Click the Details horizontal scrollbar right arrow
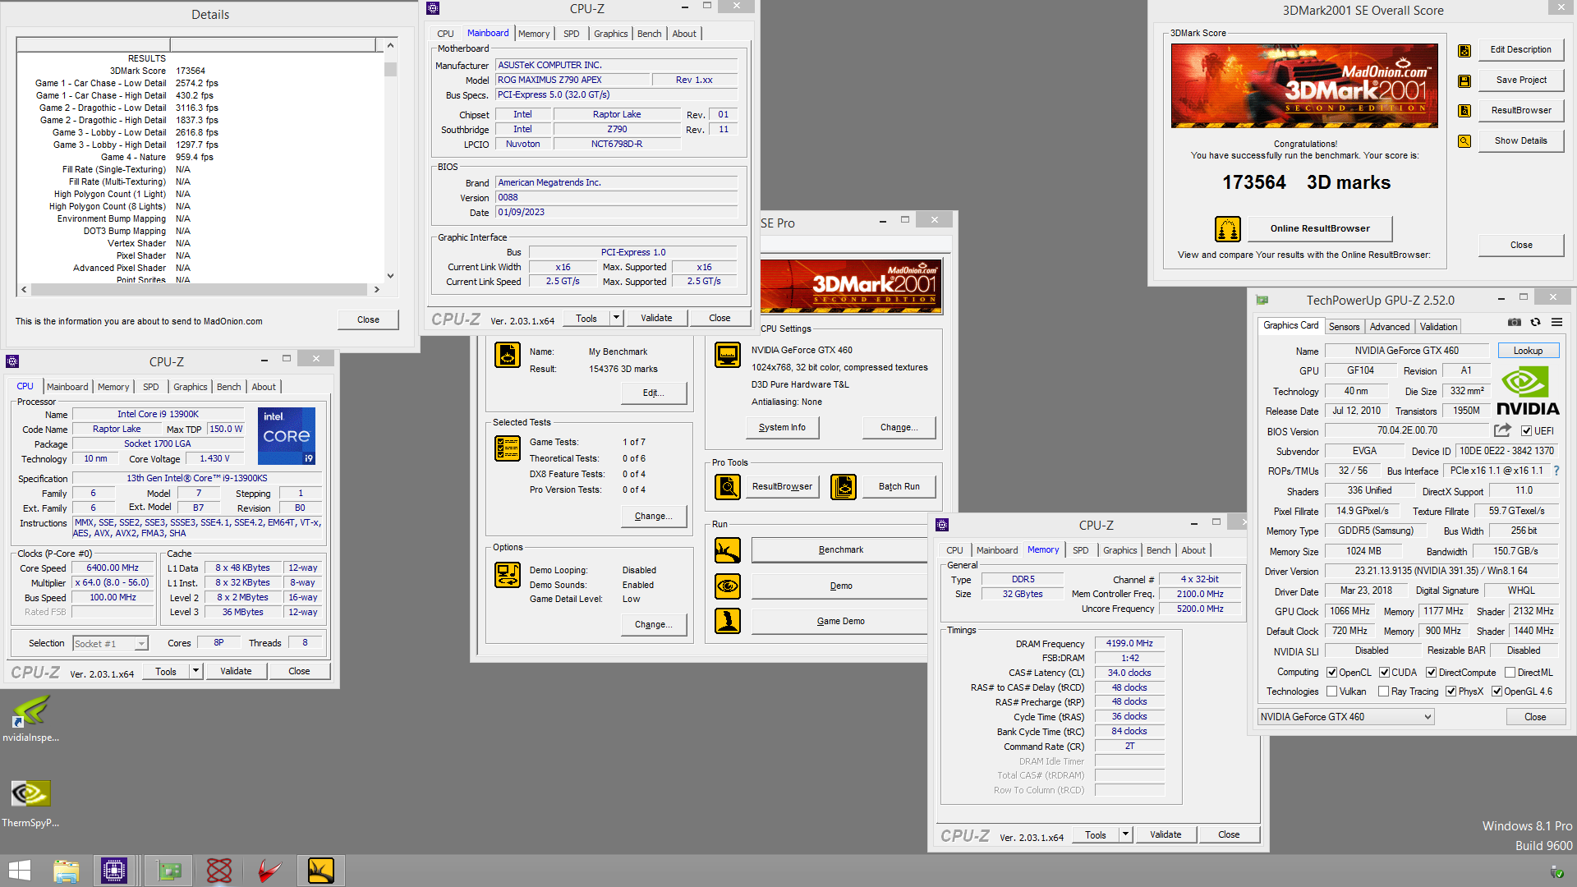 tap(377, 289)
